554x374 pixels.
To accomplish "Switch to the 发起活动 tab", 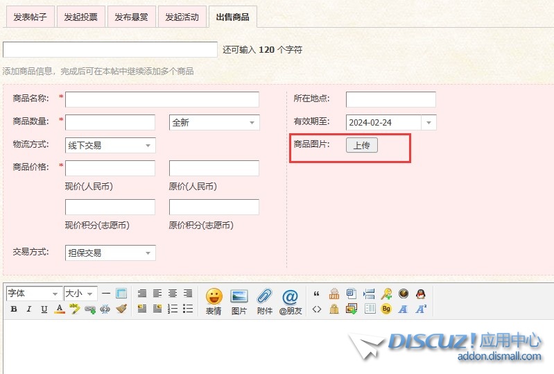I will tap(182, 17).
